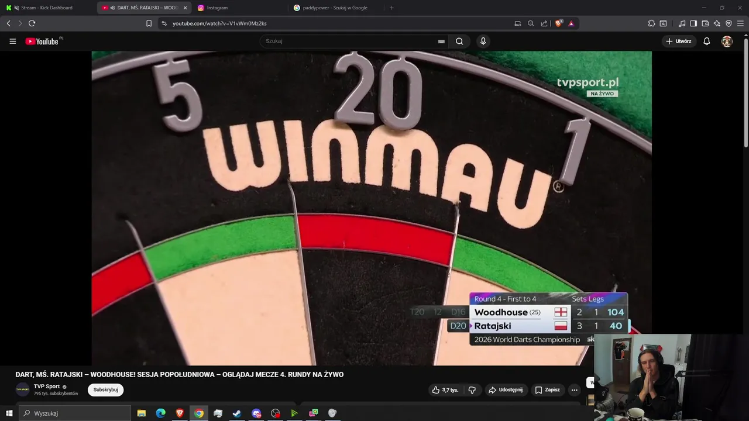Open the browser main hamburger menu
The width and height of the screenshot is (749, 421).
pos(740,23)
